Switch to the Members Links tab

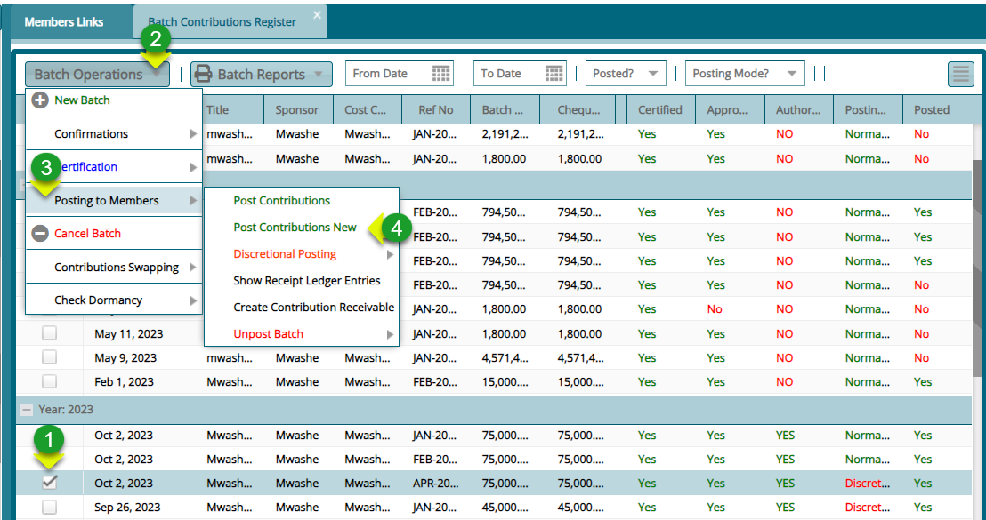pos(63,21)
